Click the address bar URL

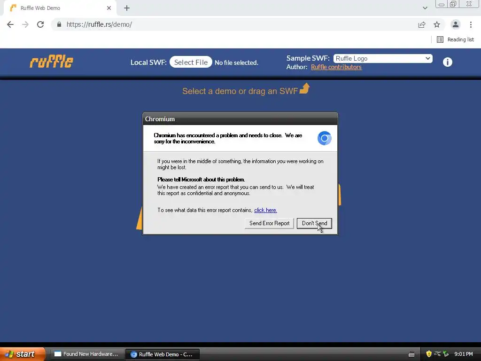[99, 24]
